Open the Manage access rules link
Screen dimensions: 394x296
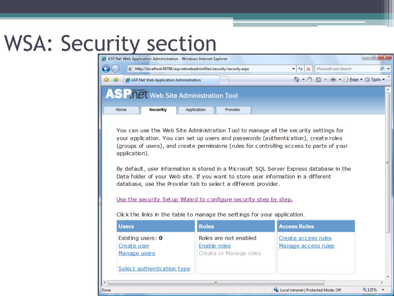coord(307,246)
